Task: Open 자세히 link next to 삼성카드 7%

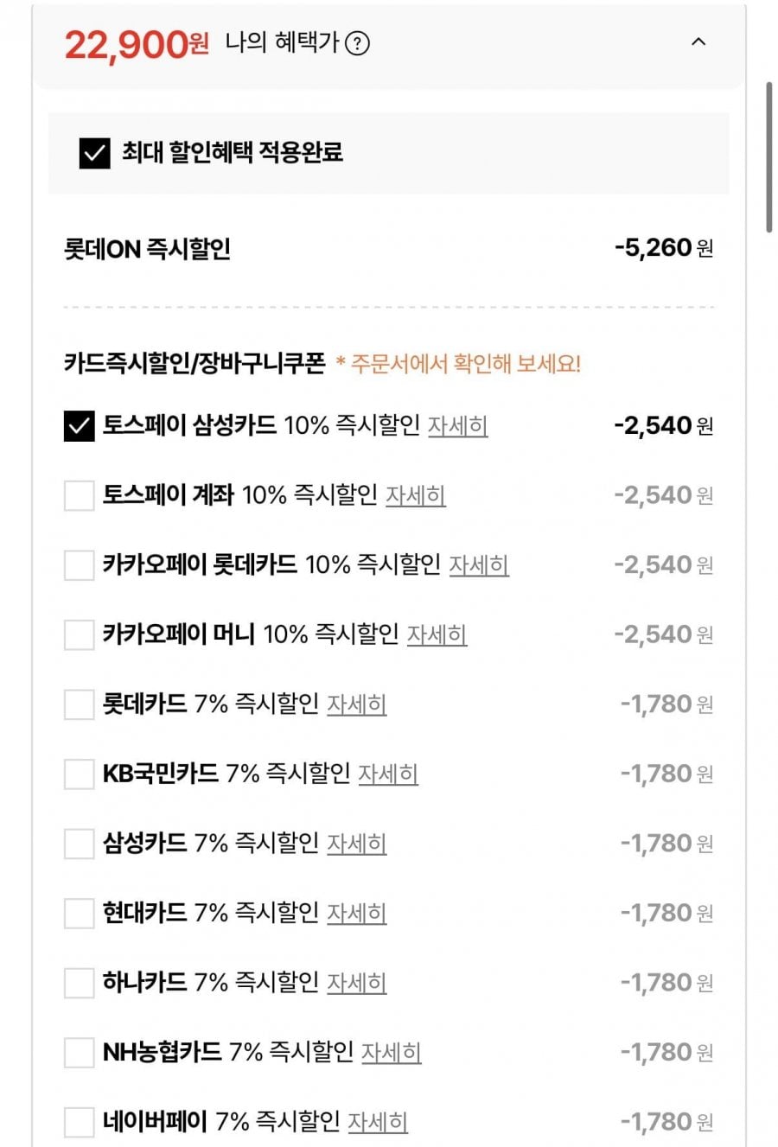Action: (x=356, y=844)
